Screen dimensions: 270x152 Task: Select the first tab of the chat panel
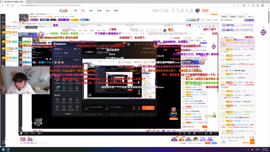(224, 17)
